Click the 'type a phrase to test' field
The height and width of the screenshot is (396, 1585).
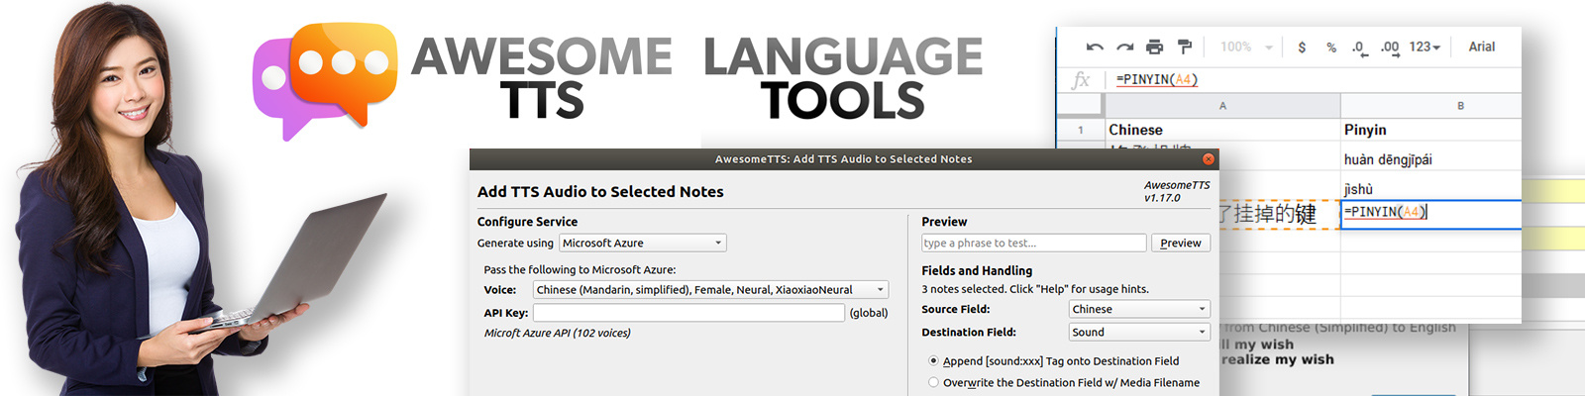point(1033,243)
